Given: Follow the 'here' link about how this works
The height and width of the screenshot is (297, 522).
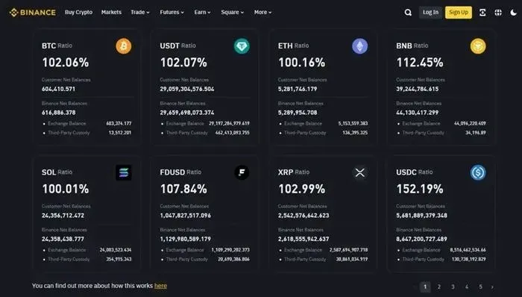Looking at the screenshot, I should (160, 286).
